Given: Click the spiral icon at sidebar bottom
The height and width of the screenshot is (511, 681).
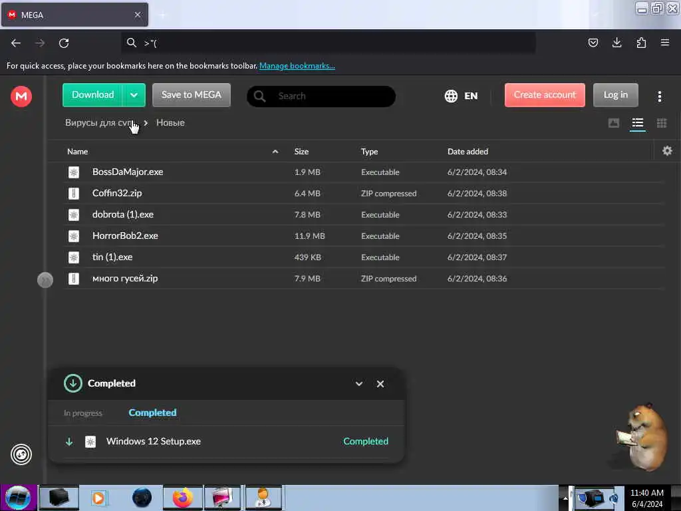Looking at the screenshot, I should pos(21,454).
